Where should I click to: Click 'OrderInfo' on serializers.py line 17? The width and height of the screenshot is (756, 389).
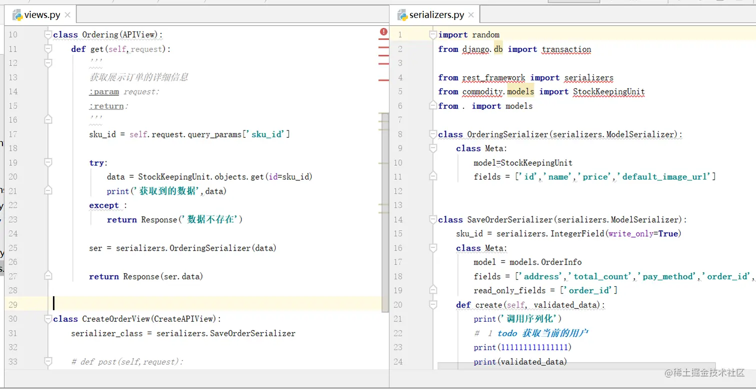[561, 262]
